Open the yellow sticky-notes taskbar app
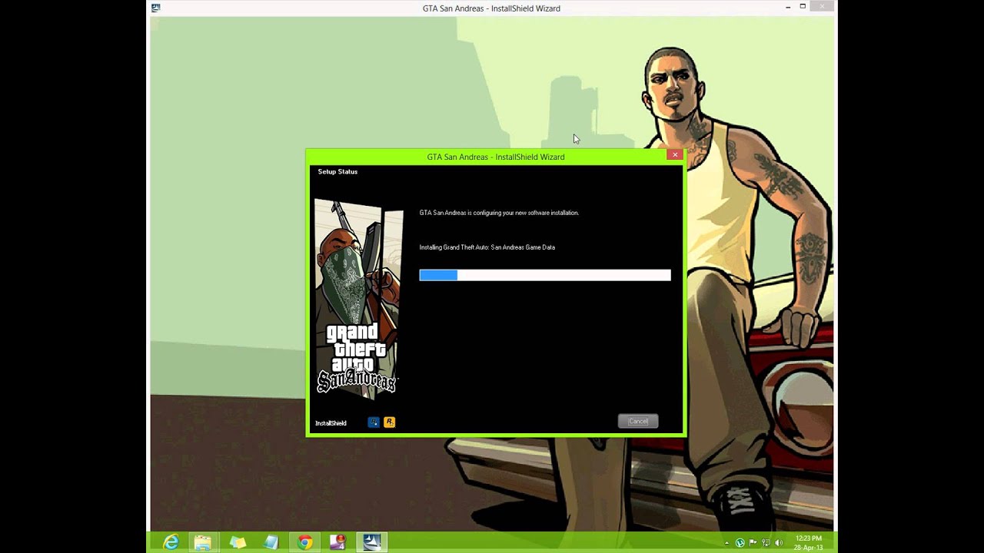This screenshot has width=984, height=553. click(x=238, y=542)
